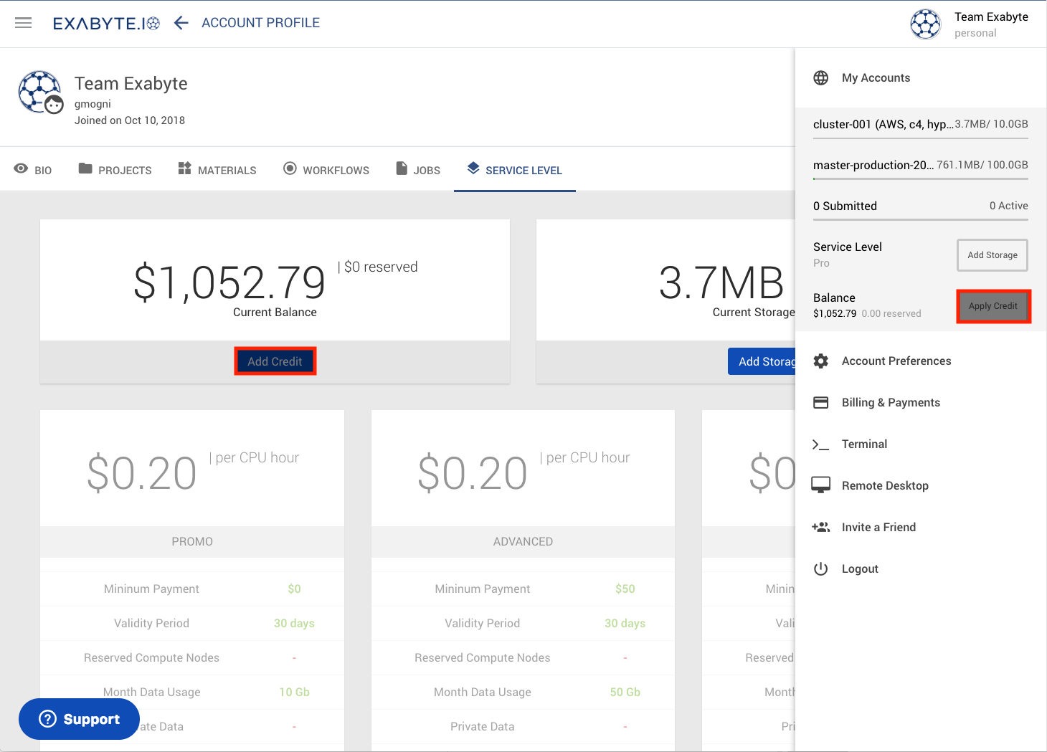Viewport: 1047px width, 752px height.
Task: Click the Team Exabyte avatar in header
Action: (925, 24)
